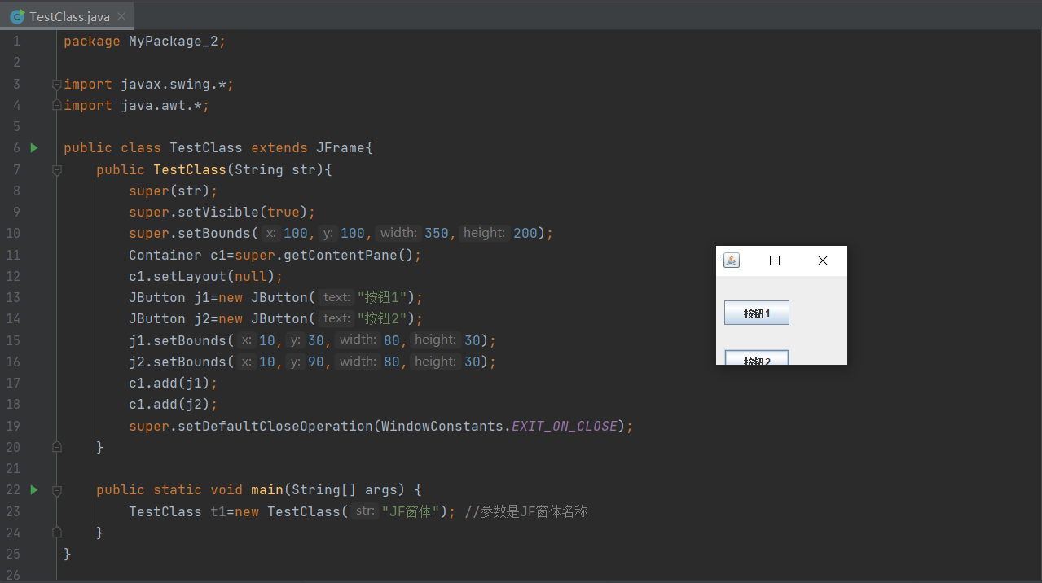Image resolution: width=1042 pixels, height=583 pixels.
Task: Click setDefaultCloseOperation in the code
Action: (x=275, y=426)
